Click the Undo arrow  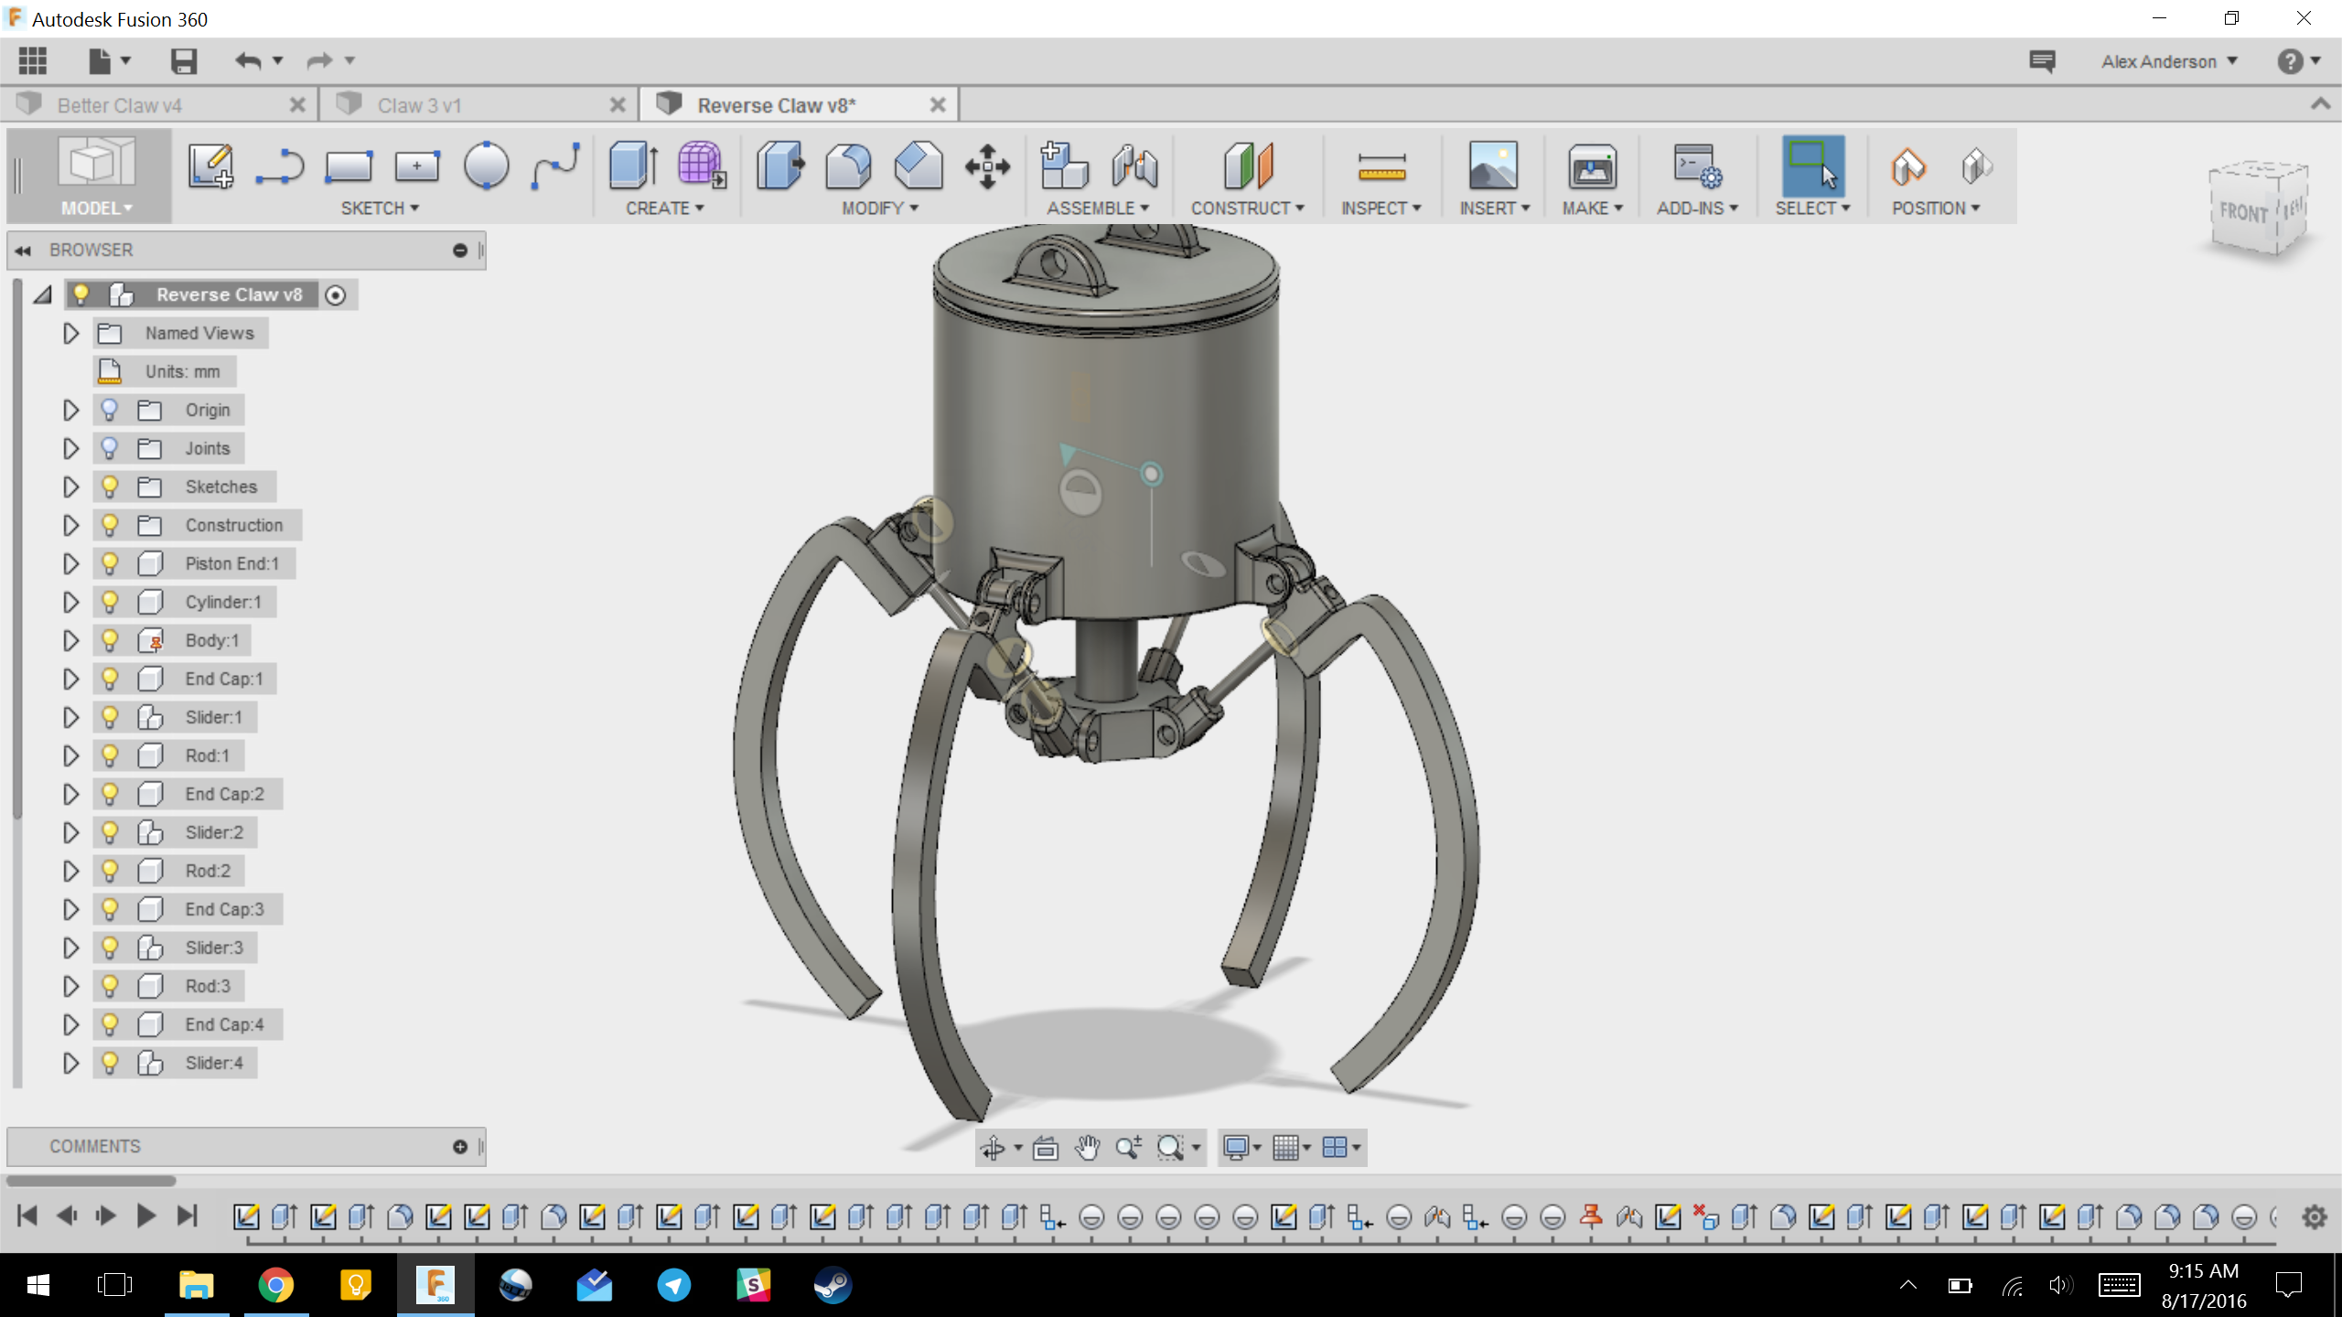click(248, 61)
